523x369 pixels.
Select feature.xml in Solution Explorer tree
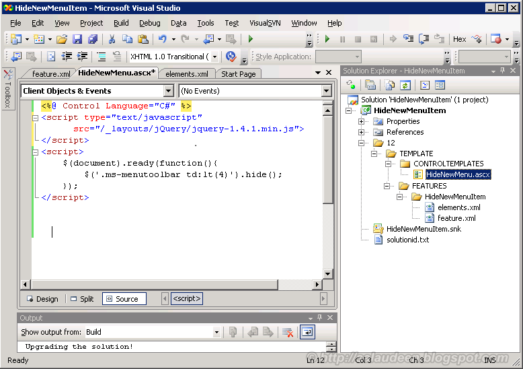coord(456,218)
